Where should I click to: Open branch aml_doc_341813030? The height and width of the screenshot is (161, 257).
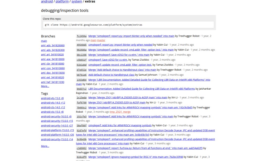53,73
